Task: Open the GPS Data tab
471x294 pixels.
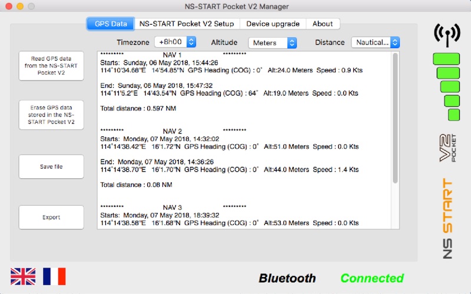Action: 111,24
